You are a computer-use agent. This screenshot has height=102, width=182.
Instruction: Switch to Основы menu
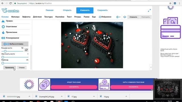point(5,17)
